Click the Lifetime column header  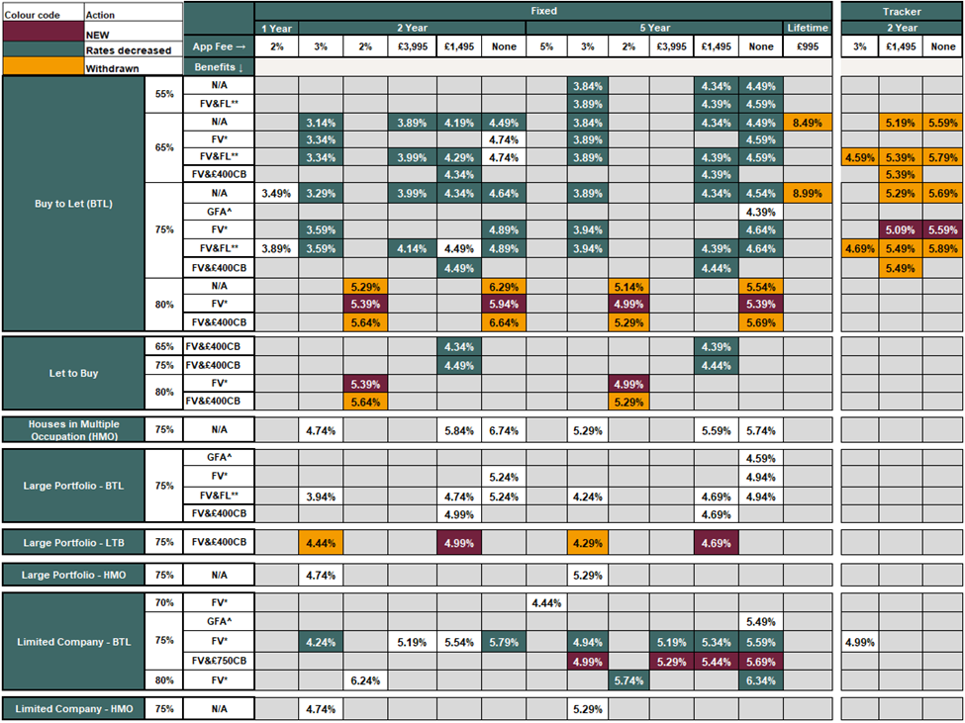pyautogui.click(x=807, y=28)
